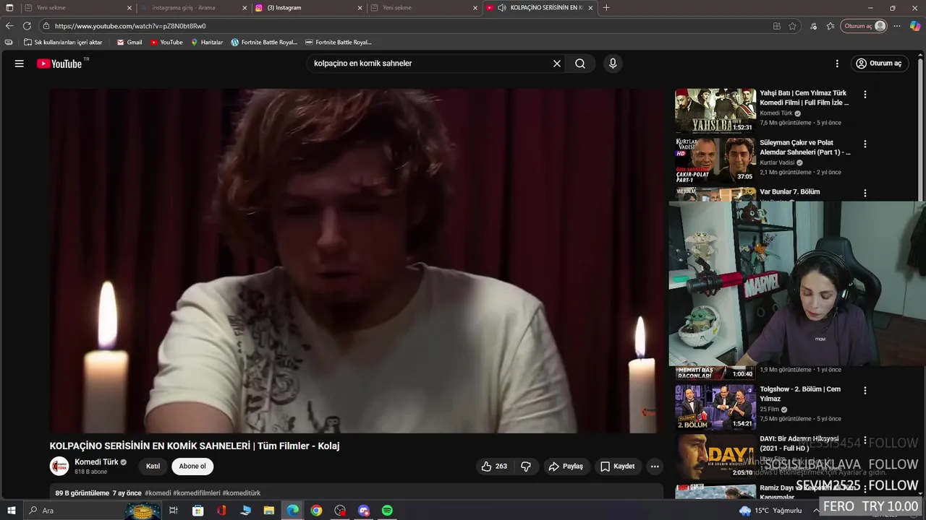Open Komedi Türk channel avatar
The width and height of the screenshot is (926, 520).
point(59,466)
